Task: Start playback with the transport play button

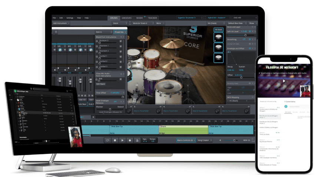Action: [x=122, y=140]
